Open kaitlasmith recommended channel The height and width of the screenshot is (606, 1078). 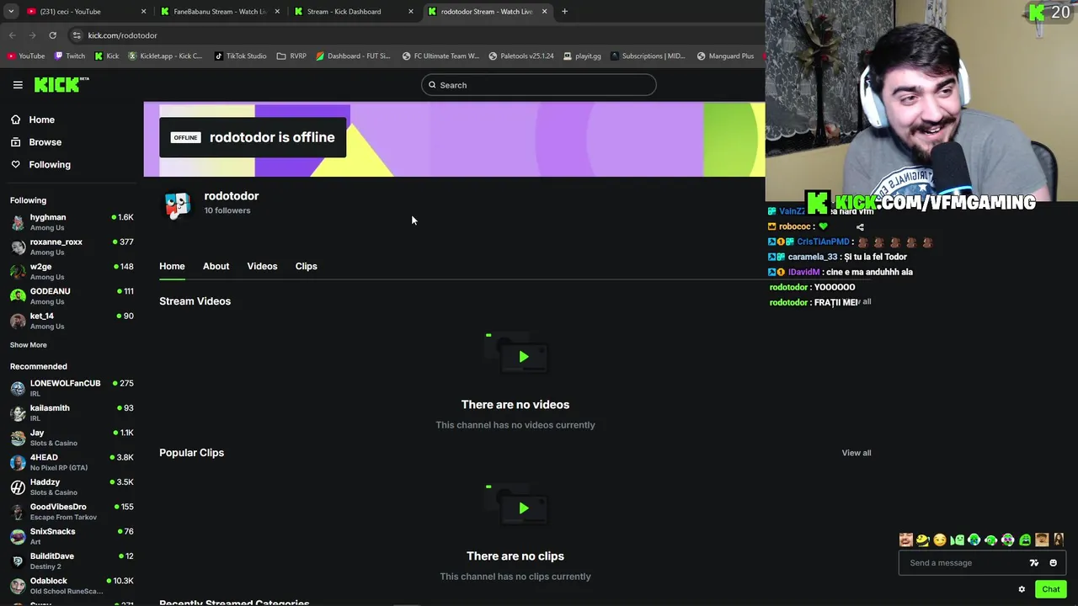[72, 412]
